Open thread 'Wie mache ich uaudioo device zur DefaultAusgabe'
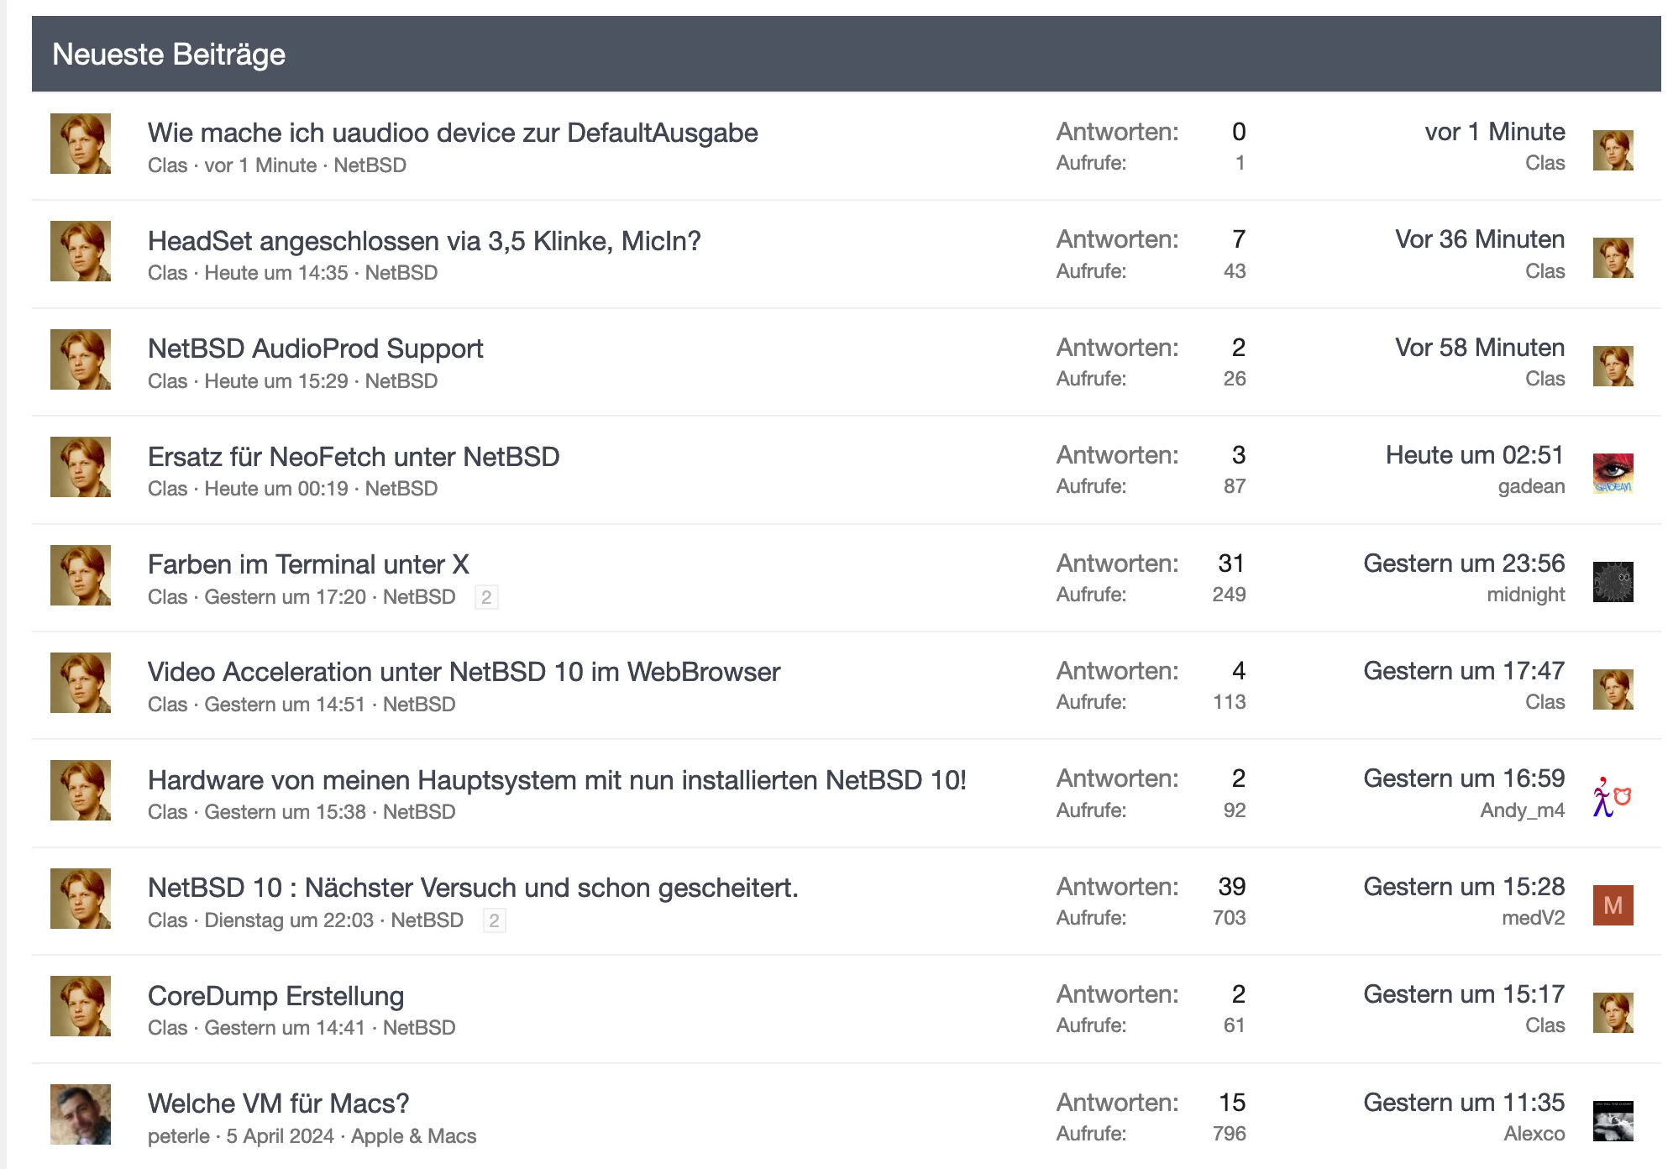The image size is (1673, 1169). click(453, 133)
